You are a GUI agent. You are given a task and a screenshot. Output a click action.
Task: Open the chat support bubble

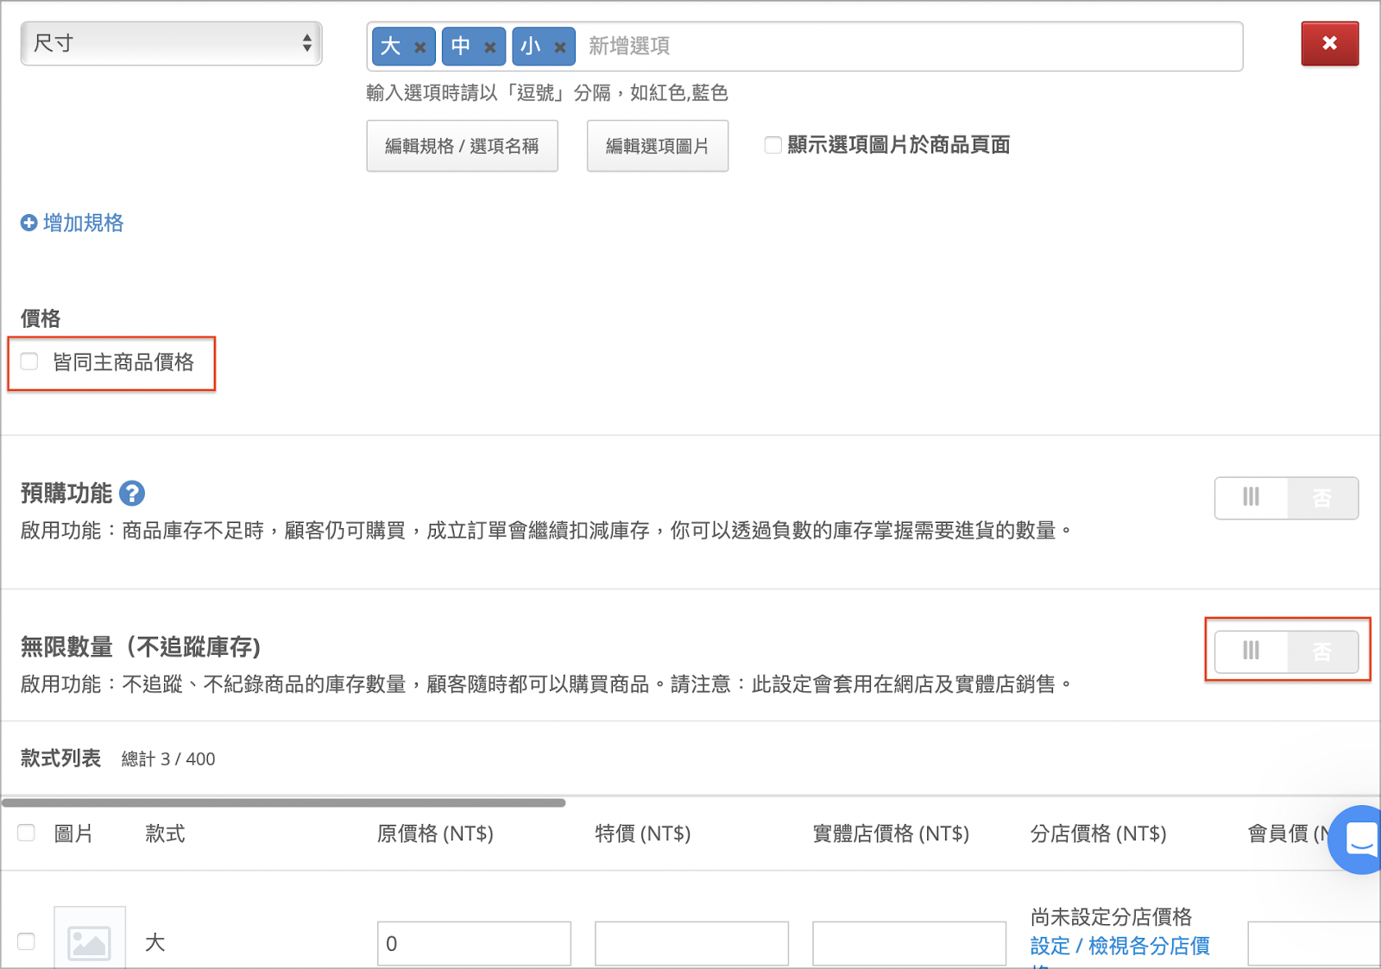(x=1359, y=839)
